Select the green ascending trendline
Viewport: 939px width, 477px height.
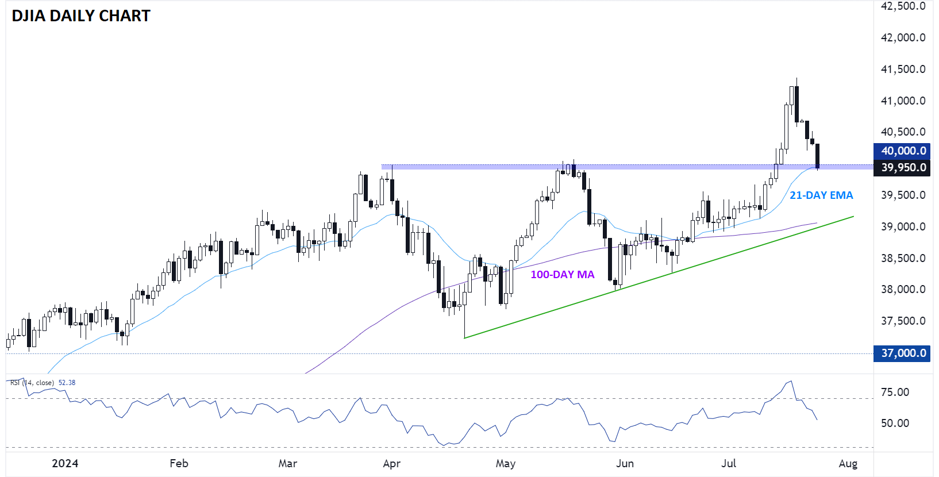pyautogui.click(x=659, y=277)
